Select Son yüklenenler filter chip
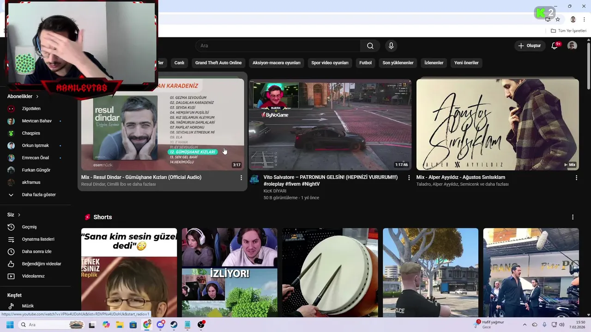 tap(398, 63)
